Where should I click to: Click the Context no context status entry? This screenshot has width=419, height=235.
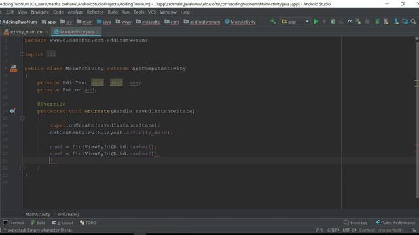pyautogui.click(x=381, y=230)
